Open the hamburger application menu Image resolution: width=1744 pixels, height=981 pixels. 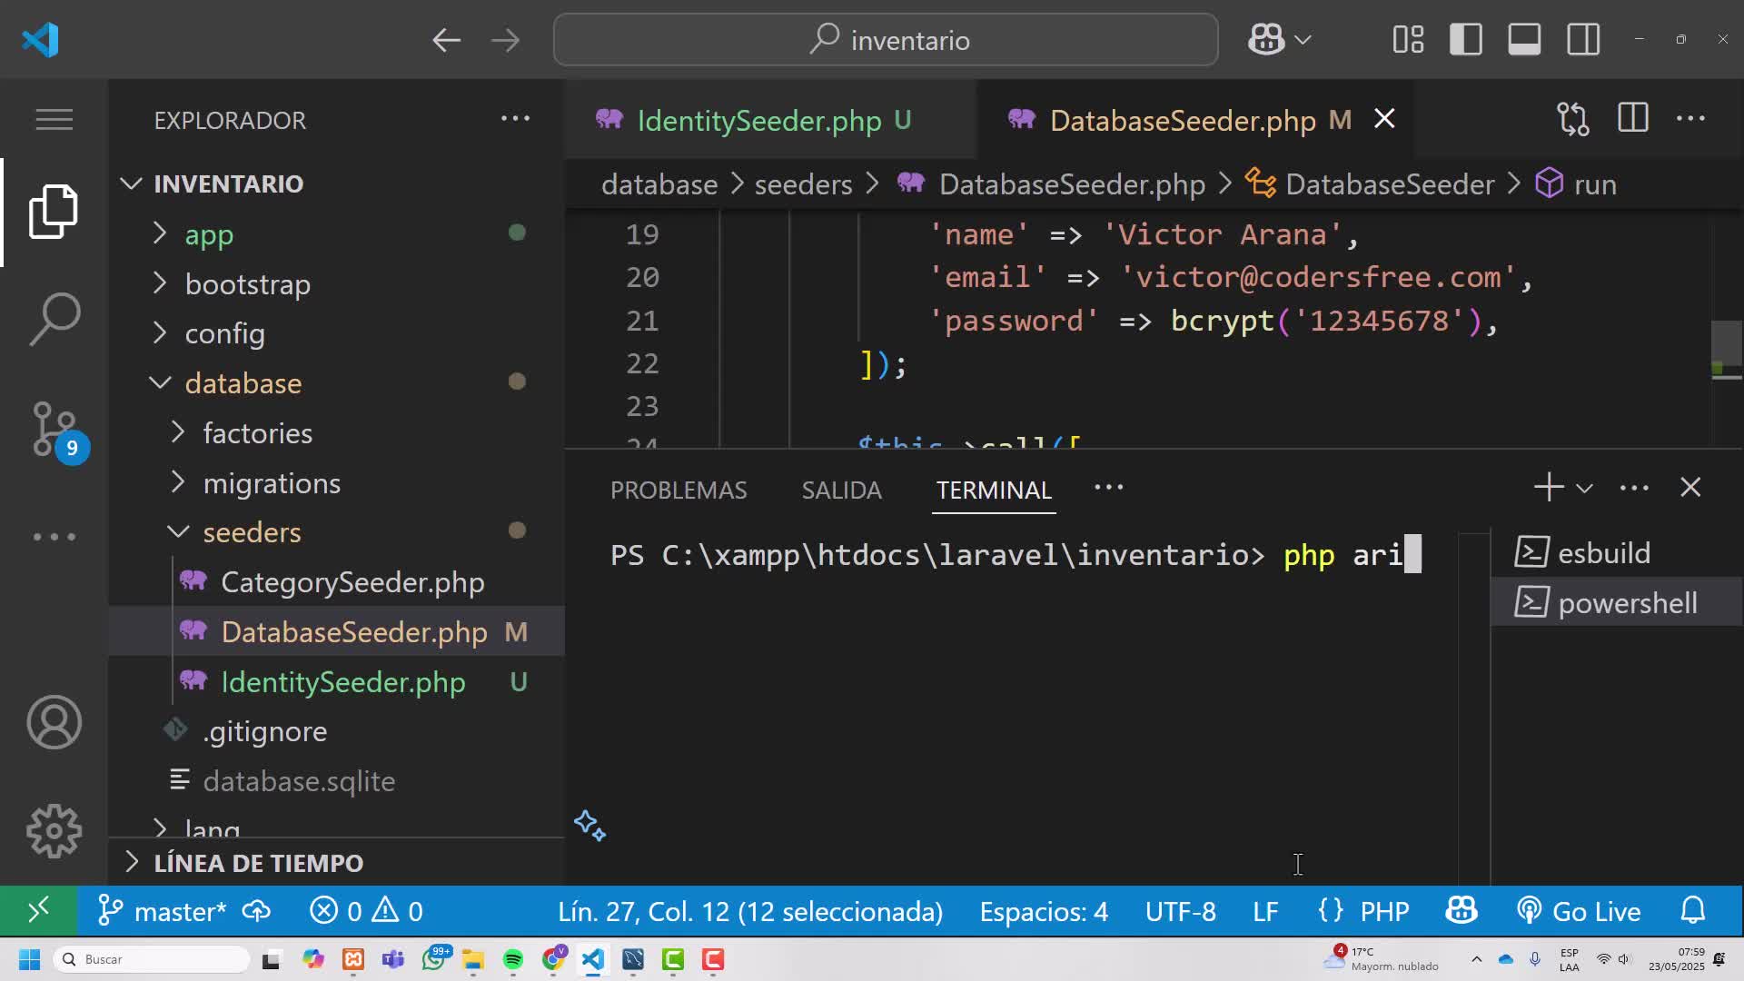click(x=54, y=119)
